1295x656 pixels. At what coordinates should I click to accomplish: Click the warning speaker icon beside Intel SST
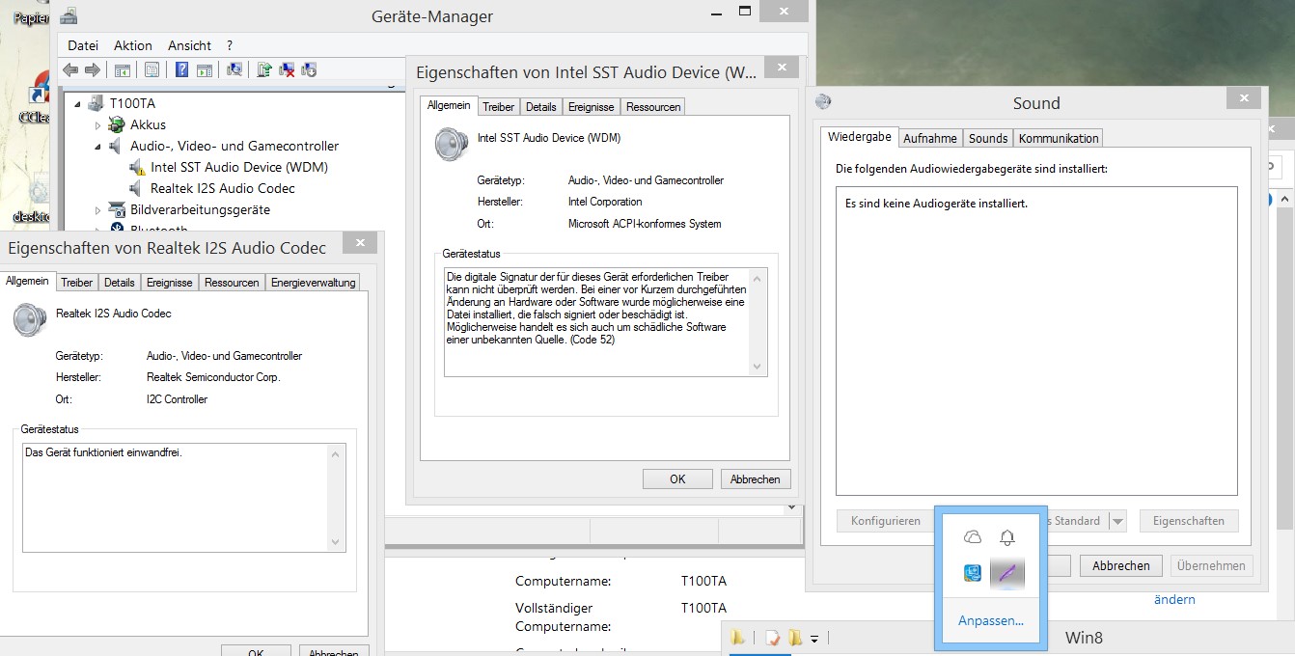tap(137, 167)
